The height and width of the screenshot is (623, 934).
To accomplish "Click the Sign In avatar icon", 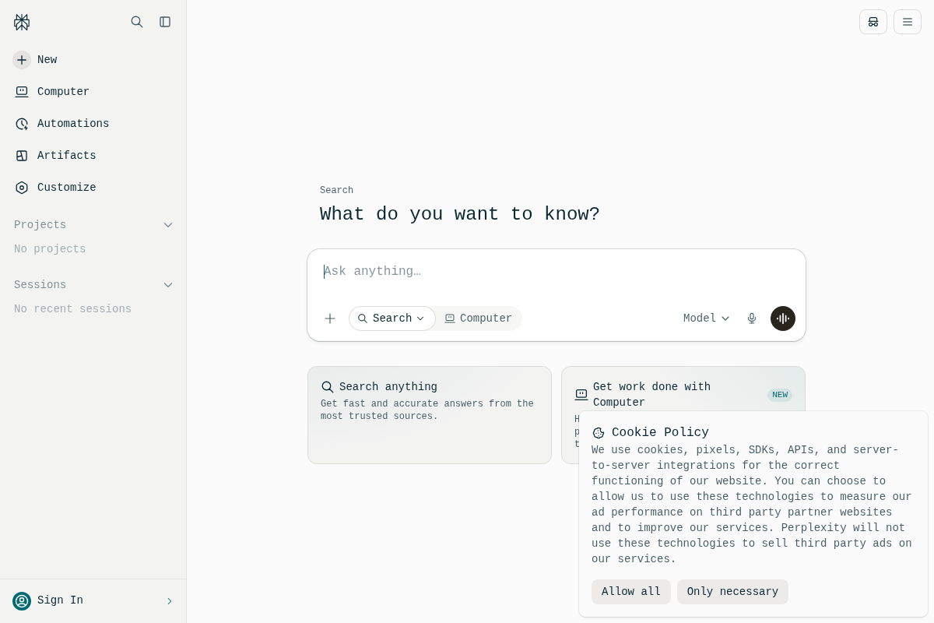I will [22, 601].
